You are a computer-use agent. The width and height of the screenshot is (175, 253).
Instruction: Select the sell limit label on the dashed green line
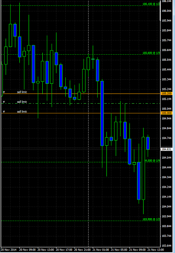click(x=22, y=102)
